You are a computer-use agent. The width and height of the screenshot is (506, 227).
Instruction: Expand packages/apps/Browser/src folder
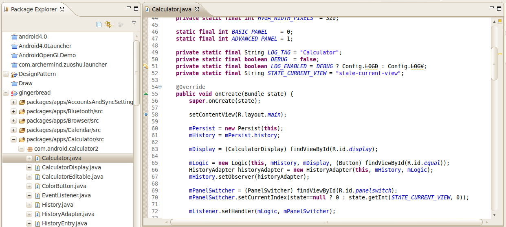coord(13,121)
